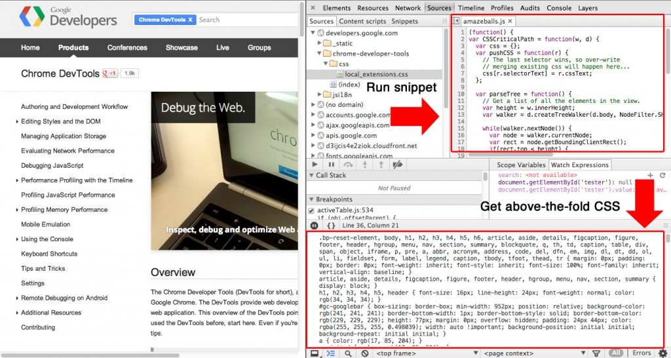
Task: Close the amazeballs.js file tab
Action: [510, 22]
